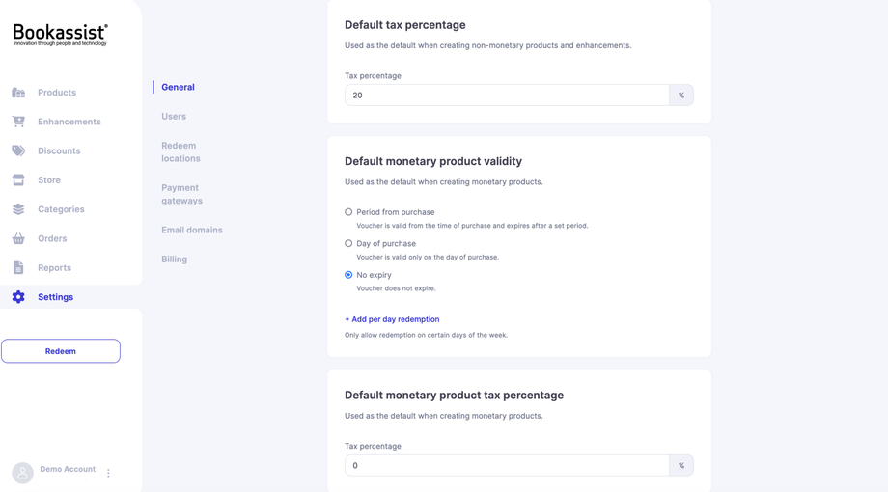Click the default tax percentage field
The image size is (888, 492).
[x=507, y=96]
